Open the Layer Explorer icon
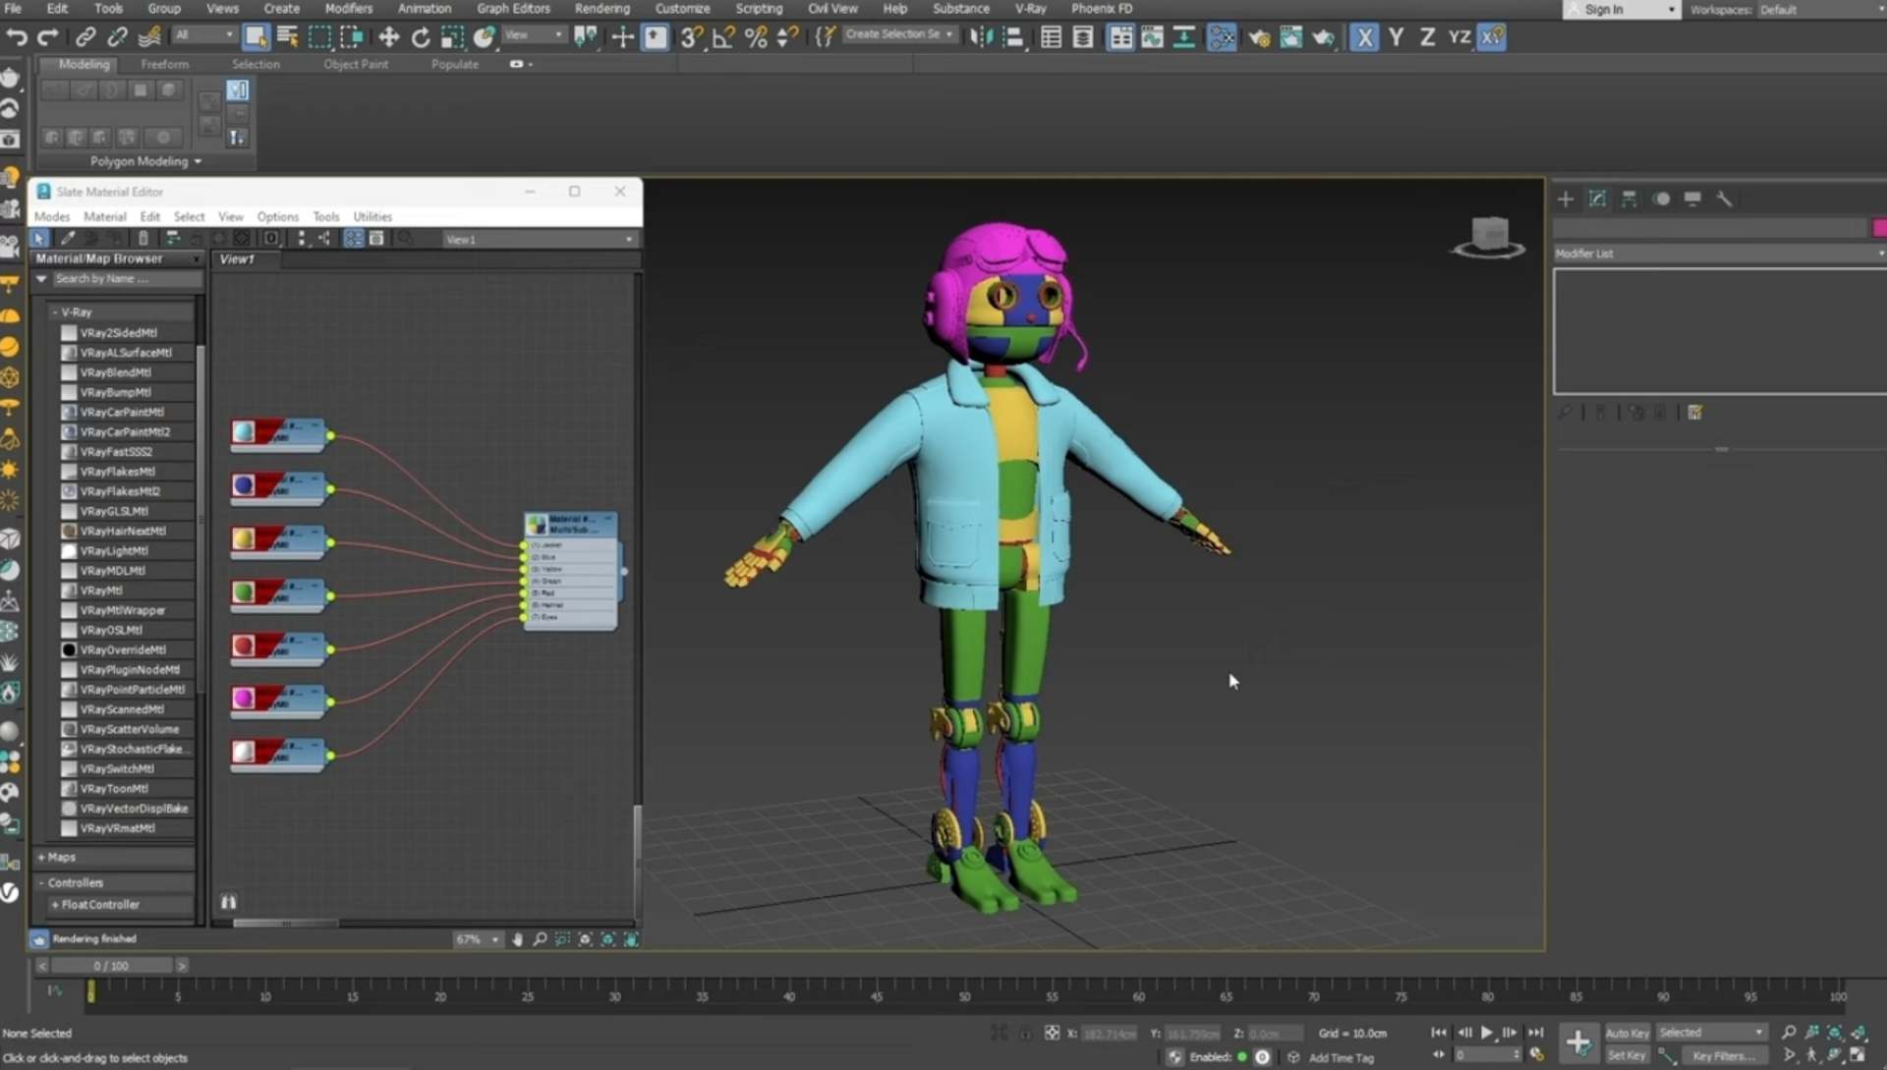This screenshot has height=1070, width=1887. click(x=1083, y=37)
